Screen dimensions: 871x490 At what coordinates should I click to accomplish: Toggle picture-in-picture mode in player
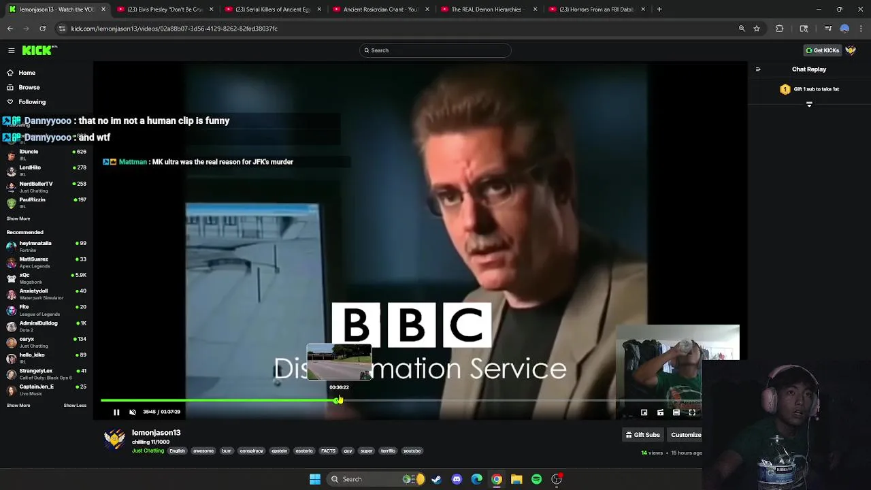pos(644,412)
